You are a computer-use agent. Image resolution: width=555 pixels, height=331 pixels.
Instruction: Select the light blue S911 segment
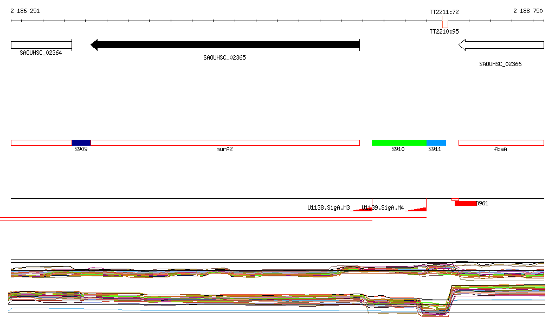pos(436,142)
